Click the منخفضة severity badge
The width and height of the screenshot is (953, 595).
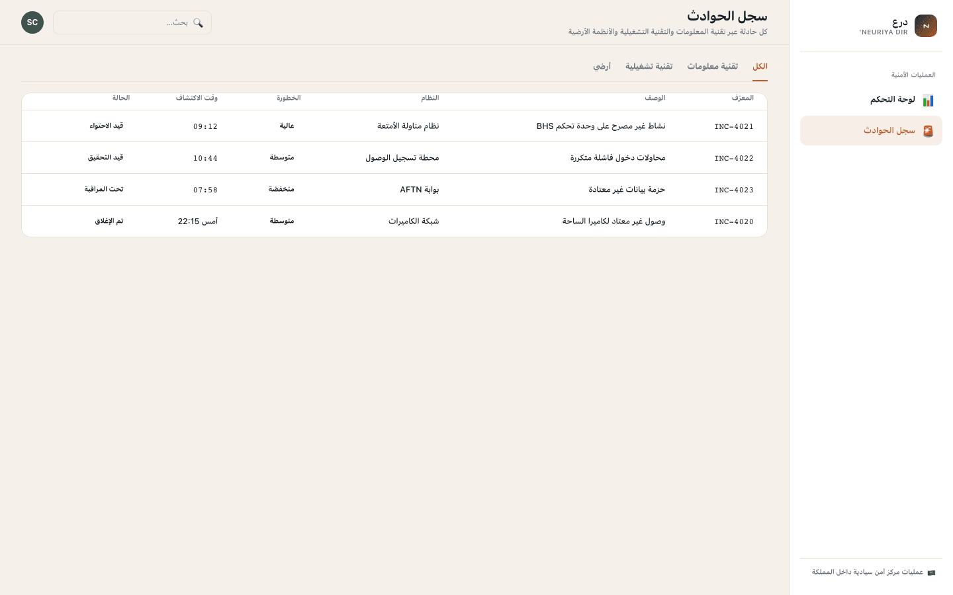pyautogui.click(x=281, y=189)
